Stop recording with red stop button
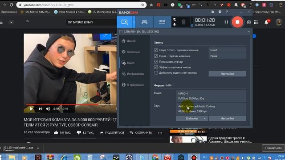The width and height of the screenshot is (285, 160). (x=237, y=22)
